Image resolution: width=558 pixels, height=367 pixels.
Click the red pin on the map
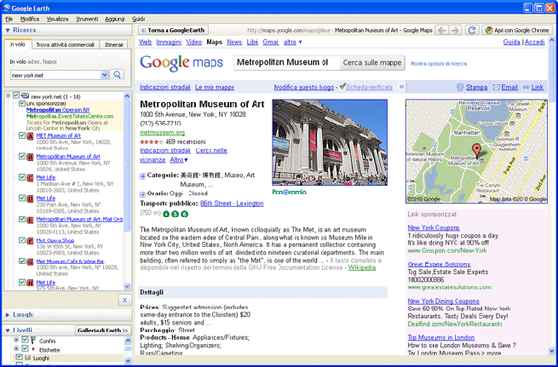click(x=476, y=150)
